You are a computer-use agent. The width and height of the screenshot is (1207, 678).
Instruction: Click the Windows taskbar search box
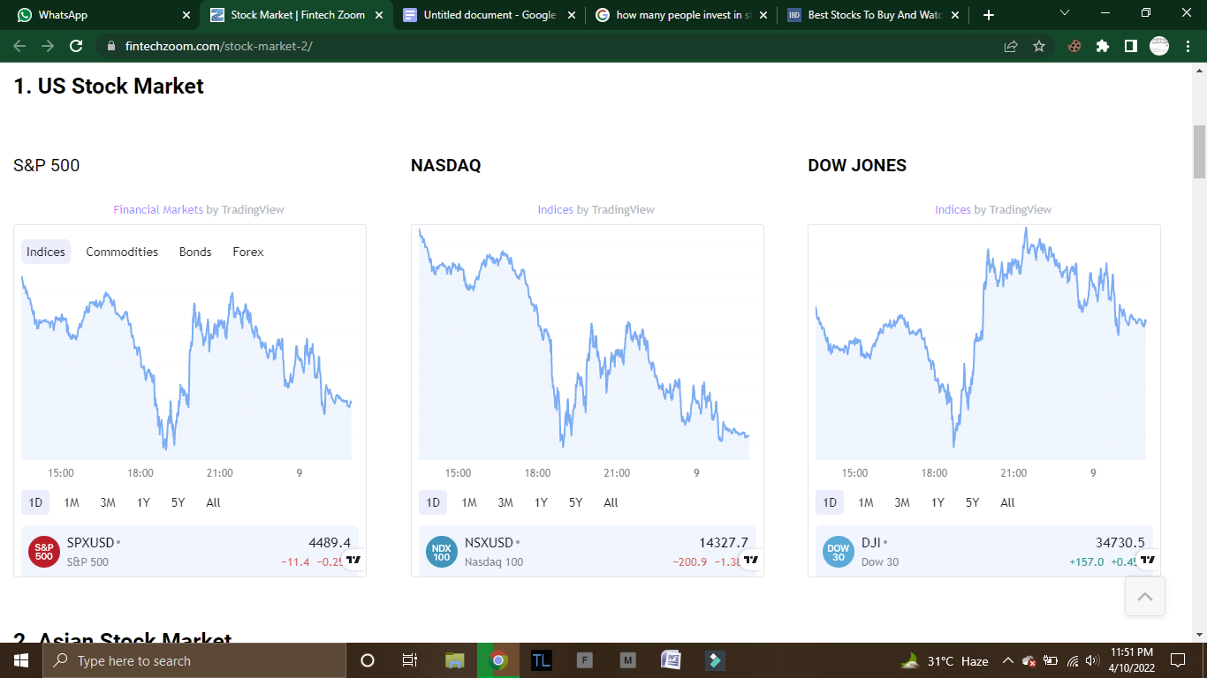click(194, 660)
